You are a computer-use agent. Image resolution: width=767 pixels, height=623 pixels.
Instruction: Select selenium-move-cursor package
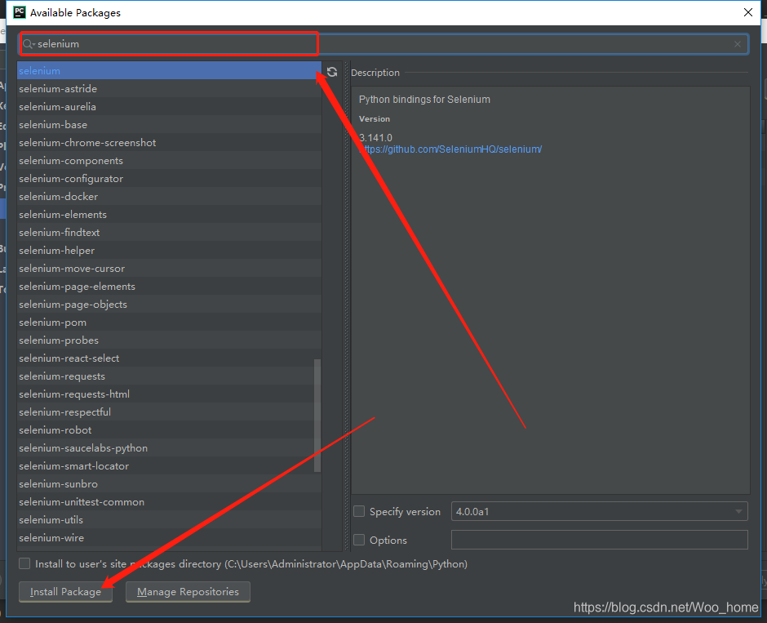tap(169, 268)
